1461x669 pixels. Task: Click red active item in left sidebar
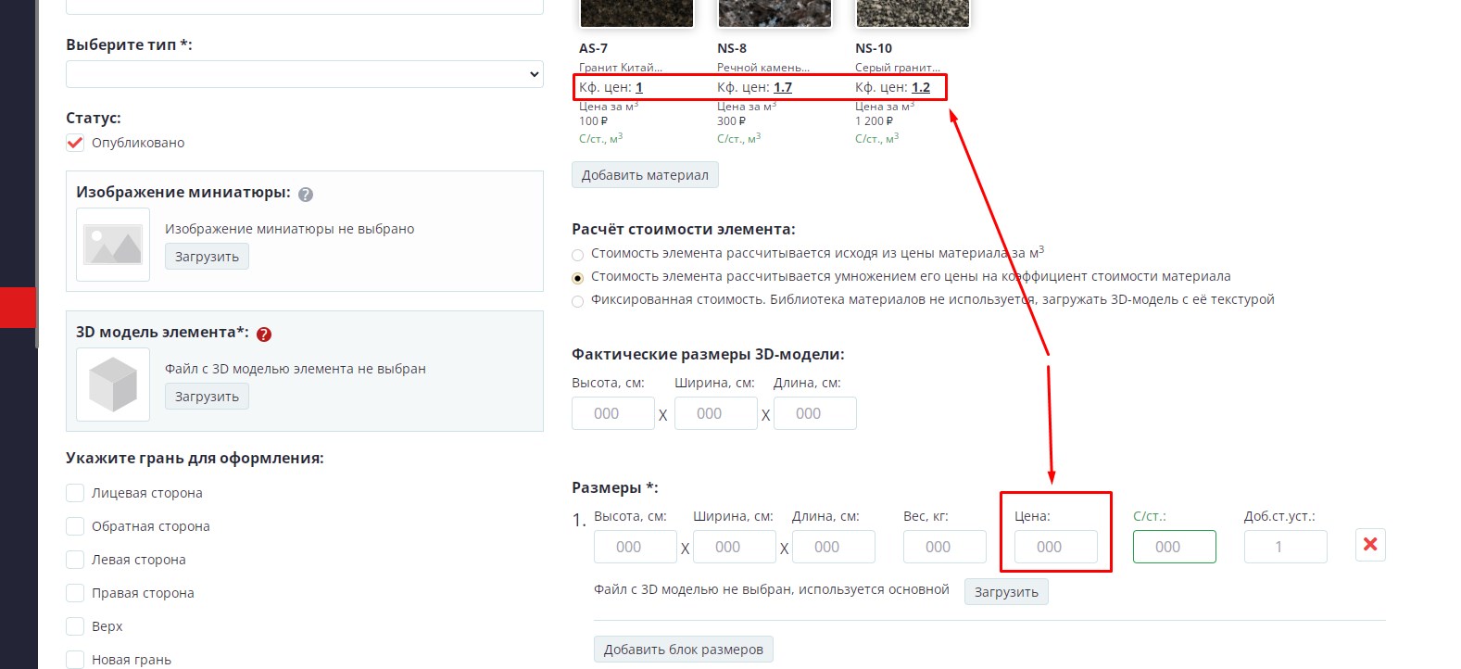[18, 308]
